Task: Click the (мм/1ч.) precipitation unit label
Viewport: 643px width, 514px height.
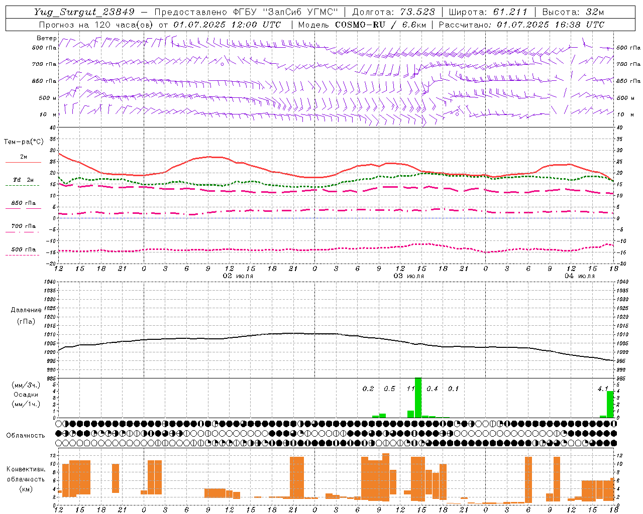Action: (x=26, y=404)
